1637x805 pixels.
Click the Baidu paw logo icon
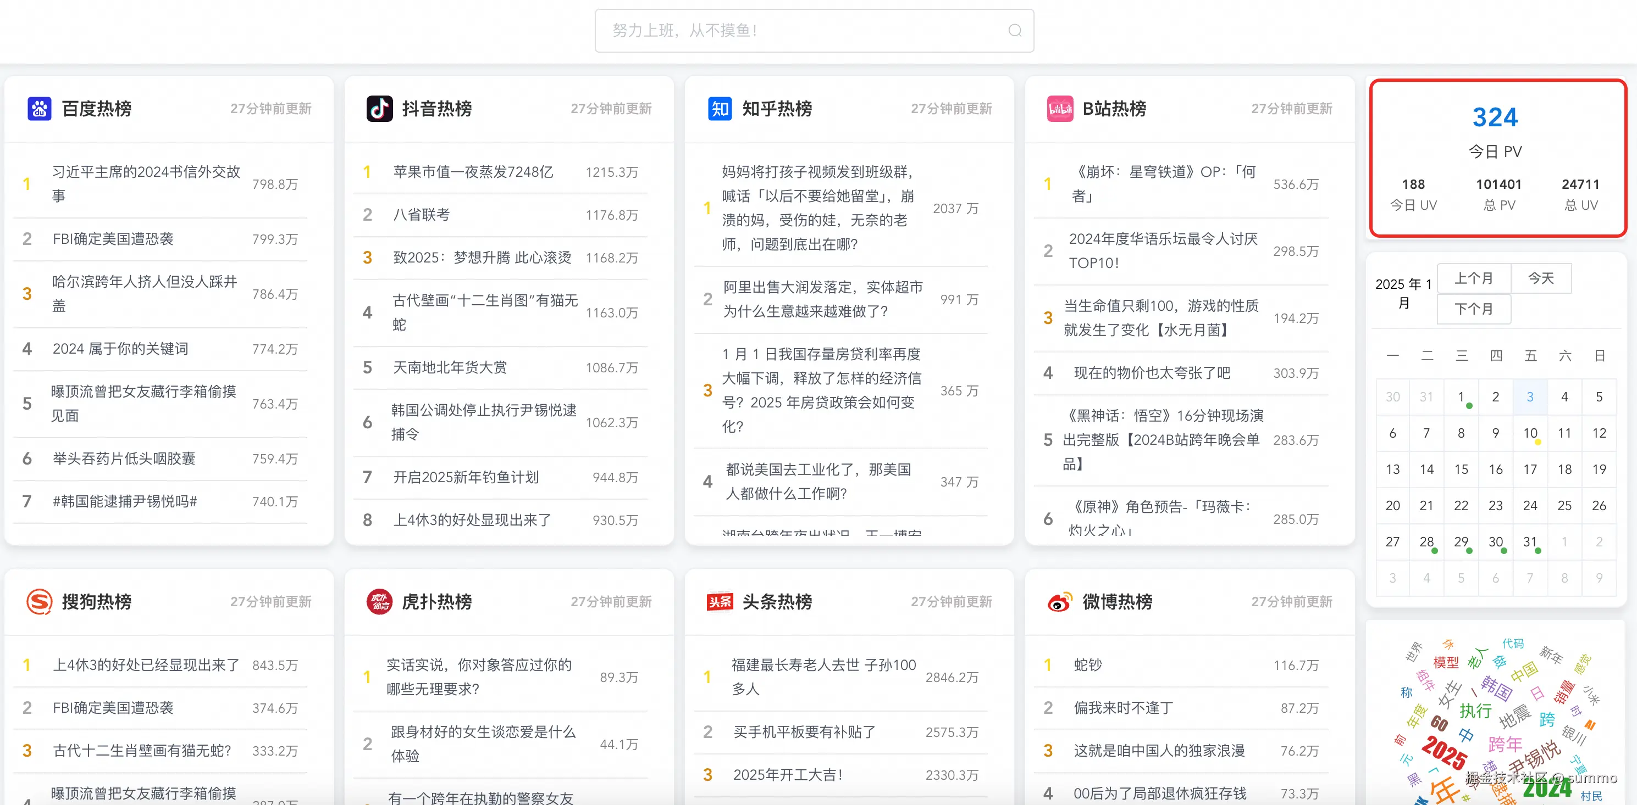click(40, 109)
